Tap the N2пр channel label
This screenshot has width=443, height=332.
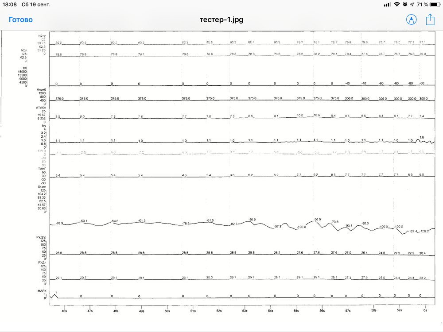[42, 36]
